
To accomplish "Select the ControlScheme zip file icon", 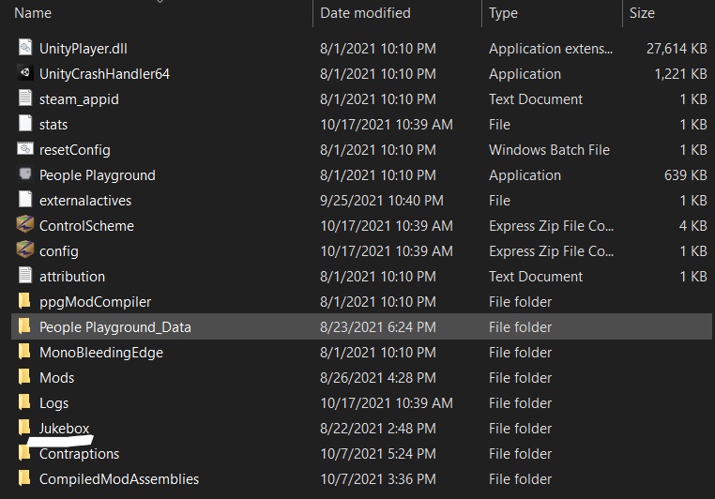I will click(x=25, y=225).
